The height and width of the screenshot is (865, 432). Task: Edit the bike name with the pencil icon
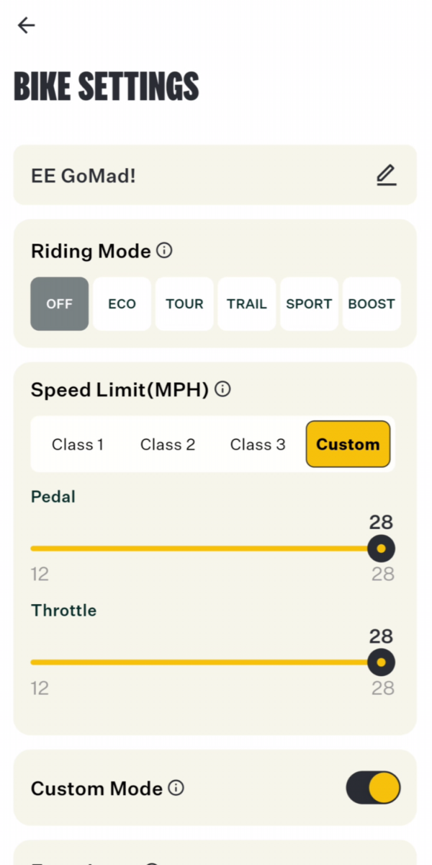(x=387, y=174)
